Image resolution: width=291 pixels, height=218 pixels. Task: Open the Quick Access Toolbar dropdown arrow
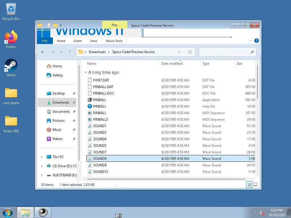point(61,25)
